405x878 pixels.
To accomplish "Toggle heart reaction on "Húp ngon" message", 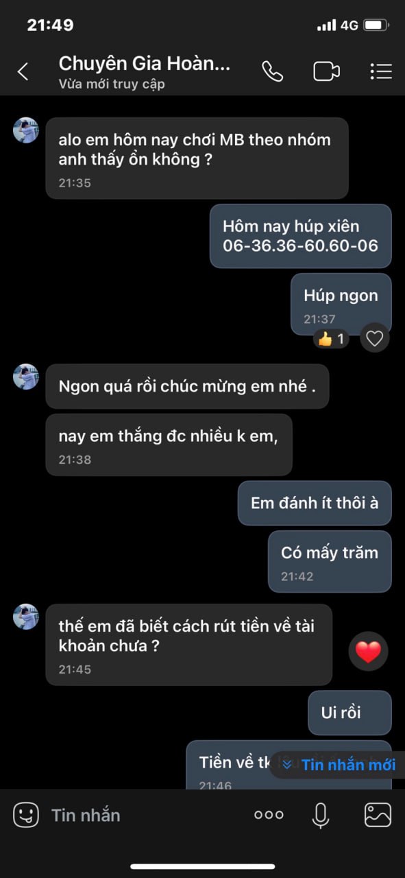I will pos(374,338).
